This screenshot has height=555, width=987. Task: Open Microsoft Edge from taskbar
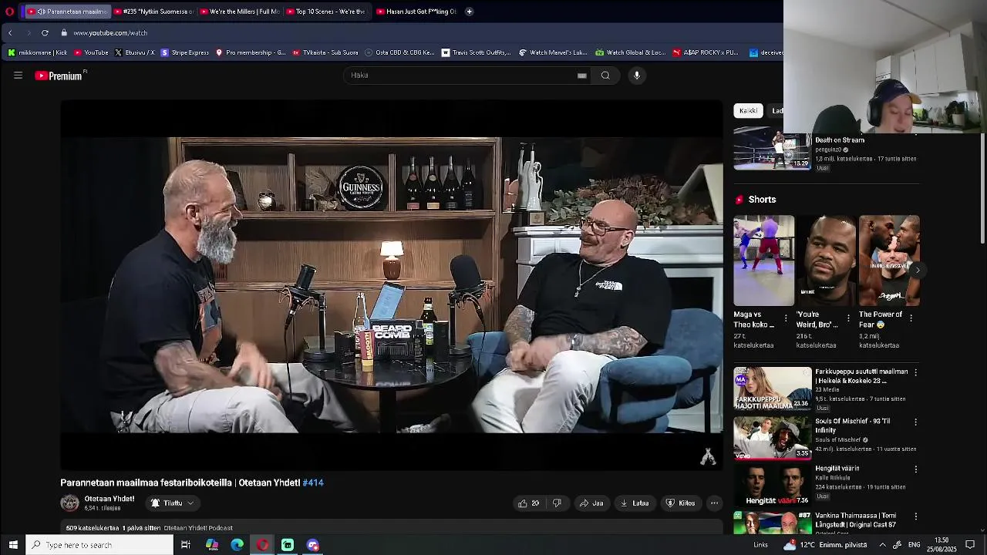[237, 545]
